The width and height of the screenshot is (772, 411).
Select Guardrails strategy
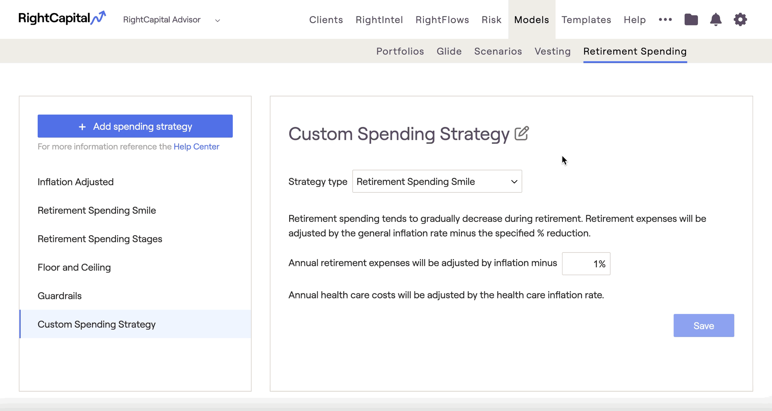click(135, 296)
